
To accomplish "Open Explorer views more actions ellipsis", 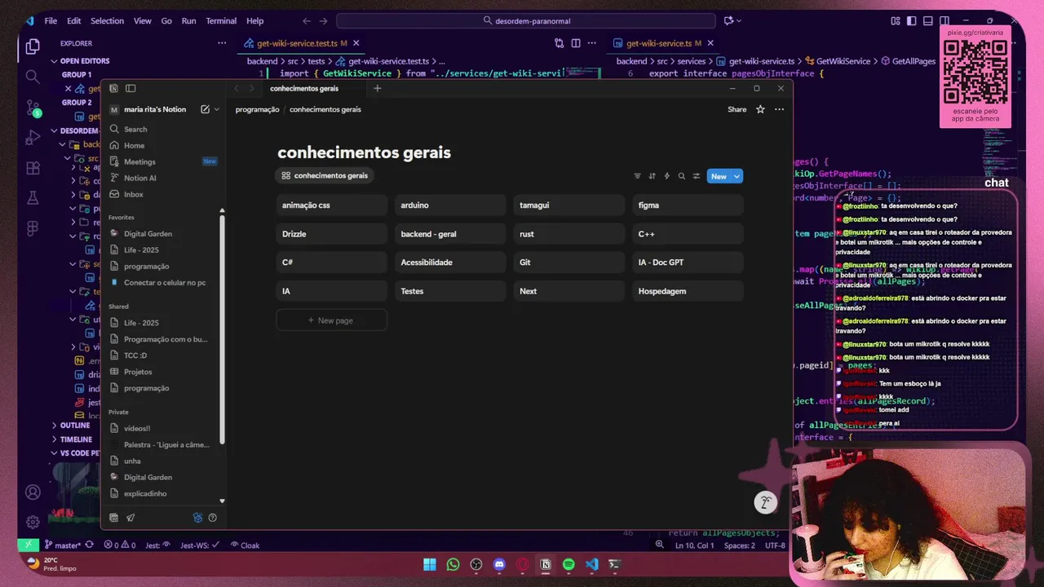I will pos(222,43).
